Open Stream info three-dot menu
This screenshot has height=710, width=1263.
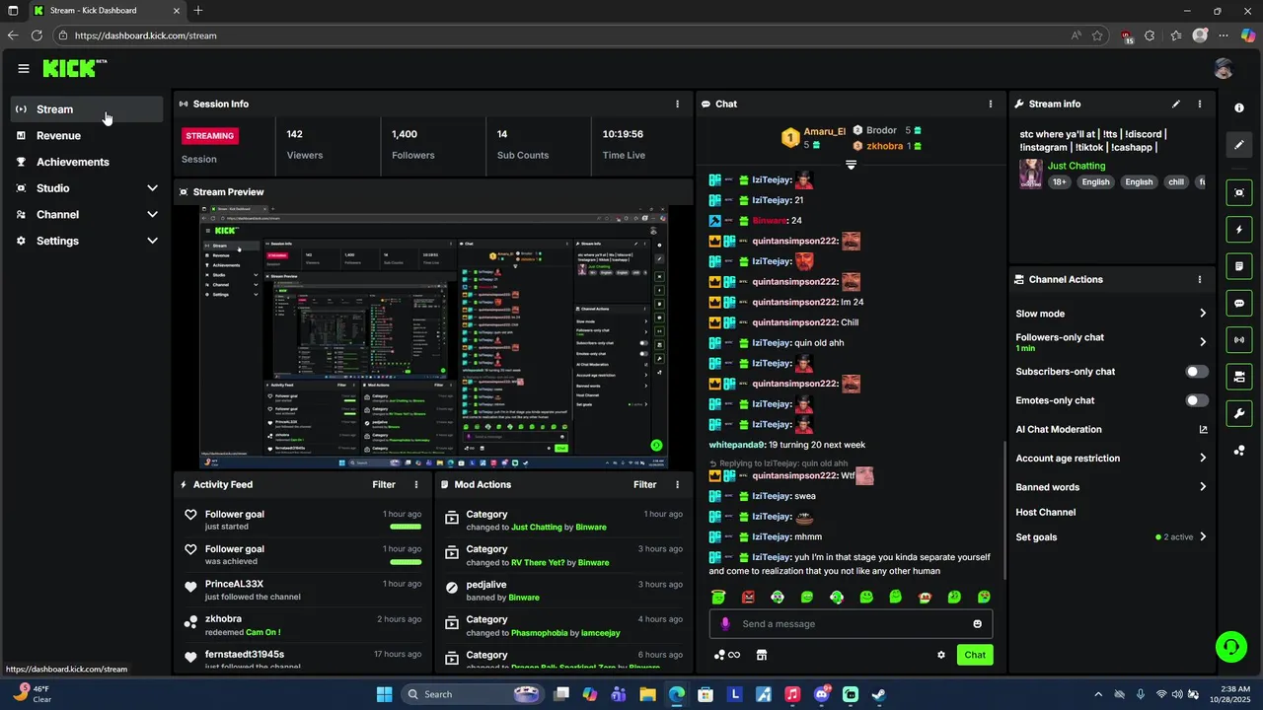coord(1200,104)
